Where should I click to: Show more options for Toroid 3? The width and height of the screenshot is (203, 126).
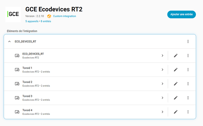[x=188, y=98]
